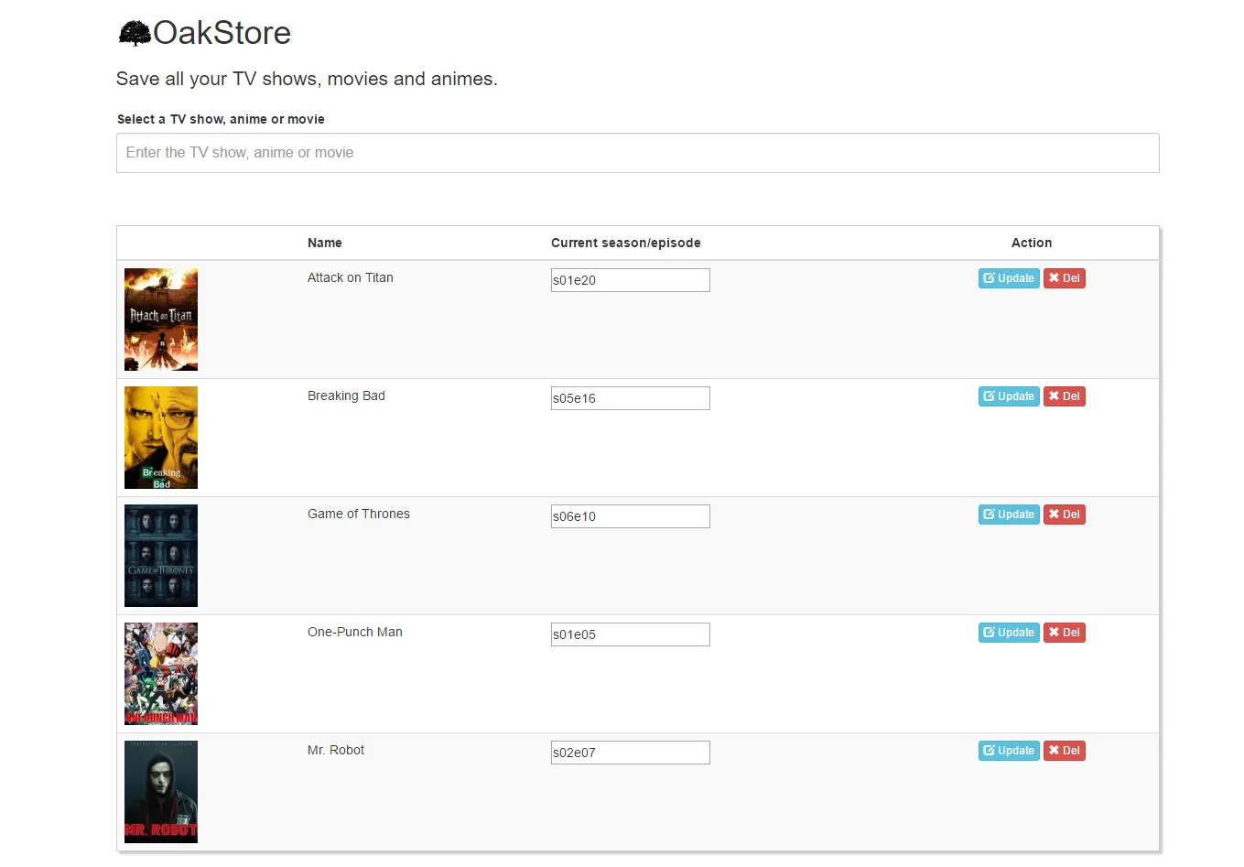
Task: Delete the Attack on Titan entry
Action: pos(1065,278)
